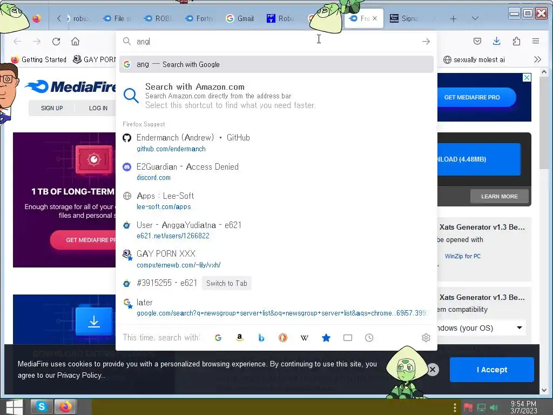
Task: Click the download (4.48MB) button
Action: pyautogui.click(x=479, y=159)
